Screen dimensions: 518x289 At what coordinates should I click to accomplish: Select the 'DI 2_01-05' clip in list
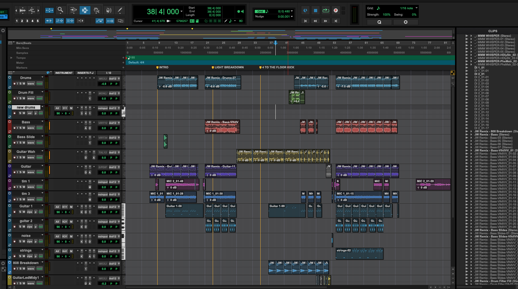click(481, 90)
